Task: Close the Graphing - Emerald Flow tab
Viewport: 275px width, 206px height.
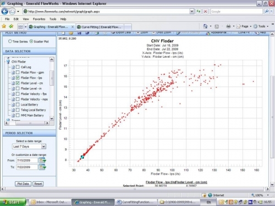Action: (x=73, y=27)
